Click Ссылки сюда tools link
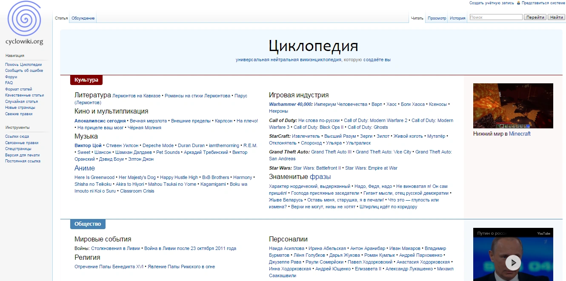Screen dimensions: 566x281 point(17,136)
